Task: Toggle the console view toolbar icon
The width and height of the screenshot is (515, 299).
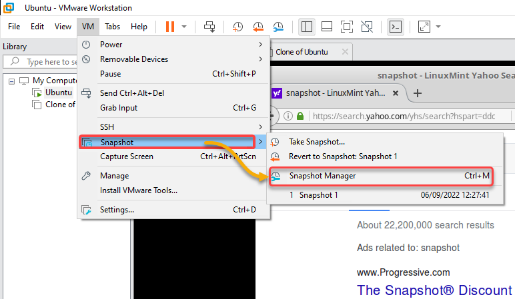Action: 395,27
